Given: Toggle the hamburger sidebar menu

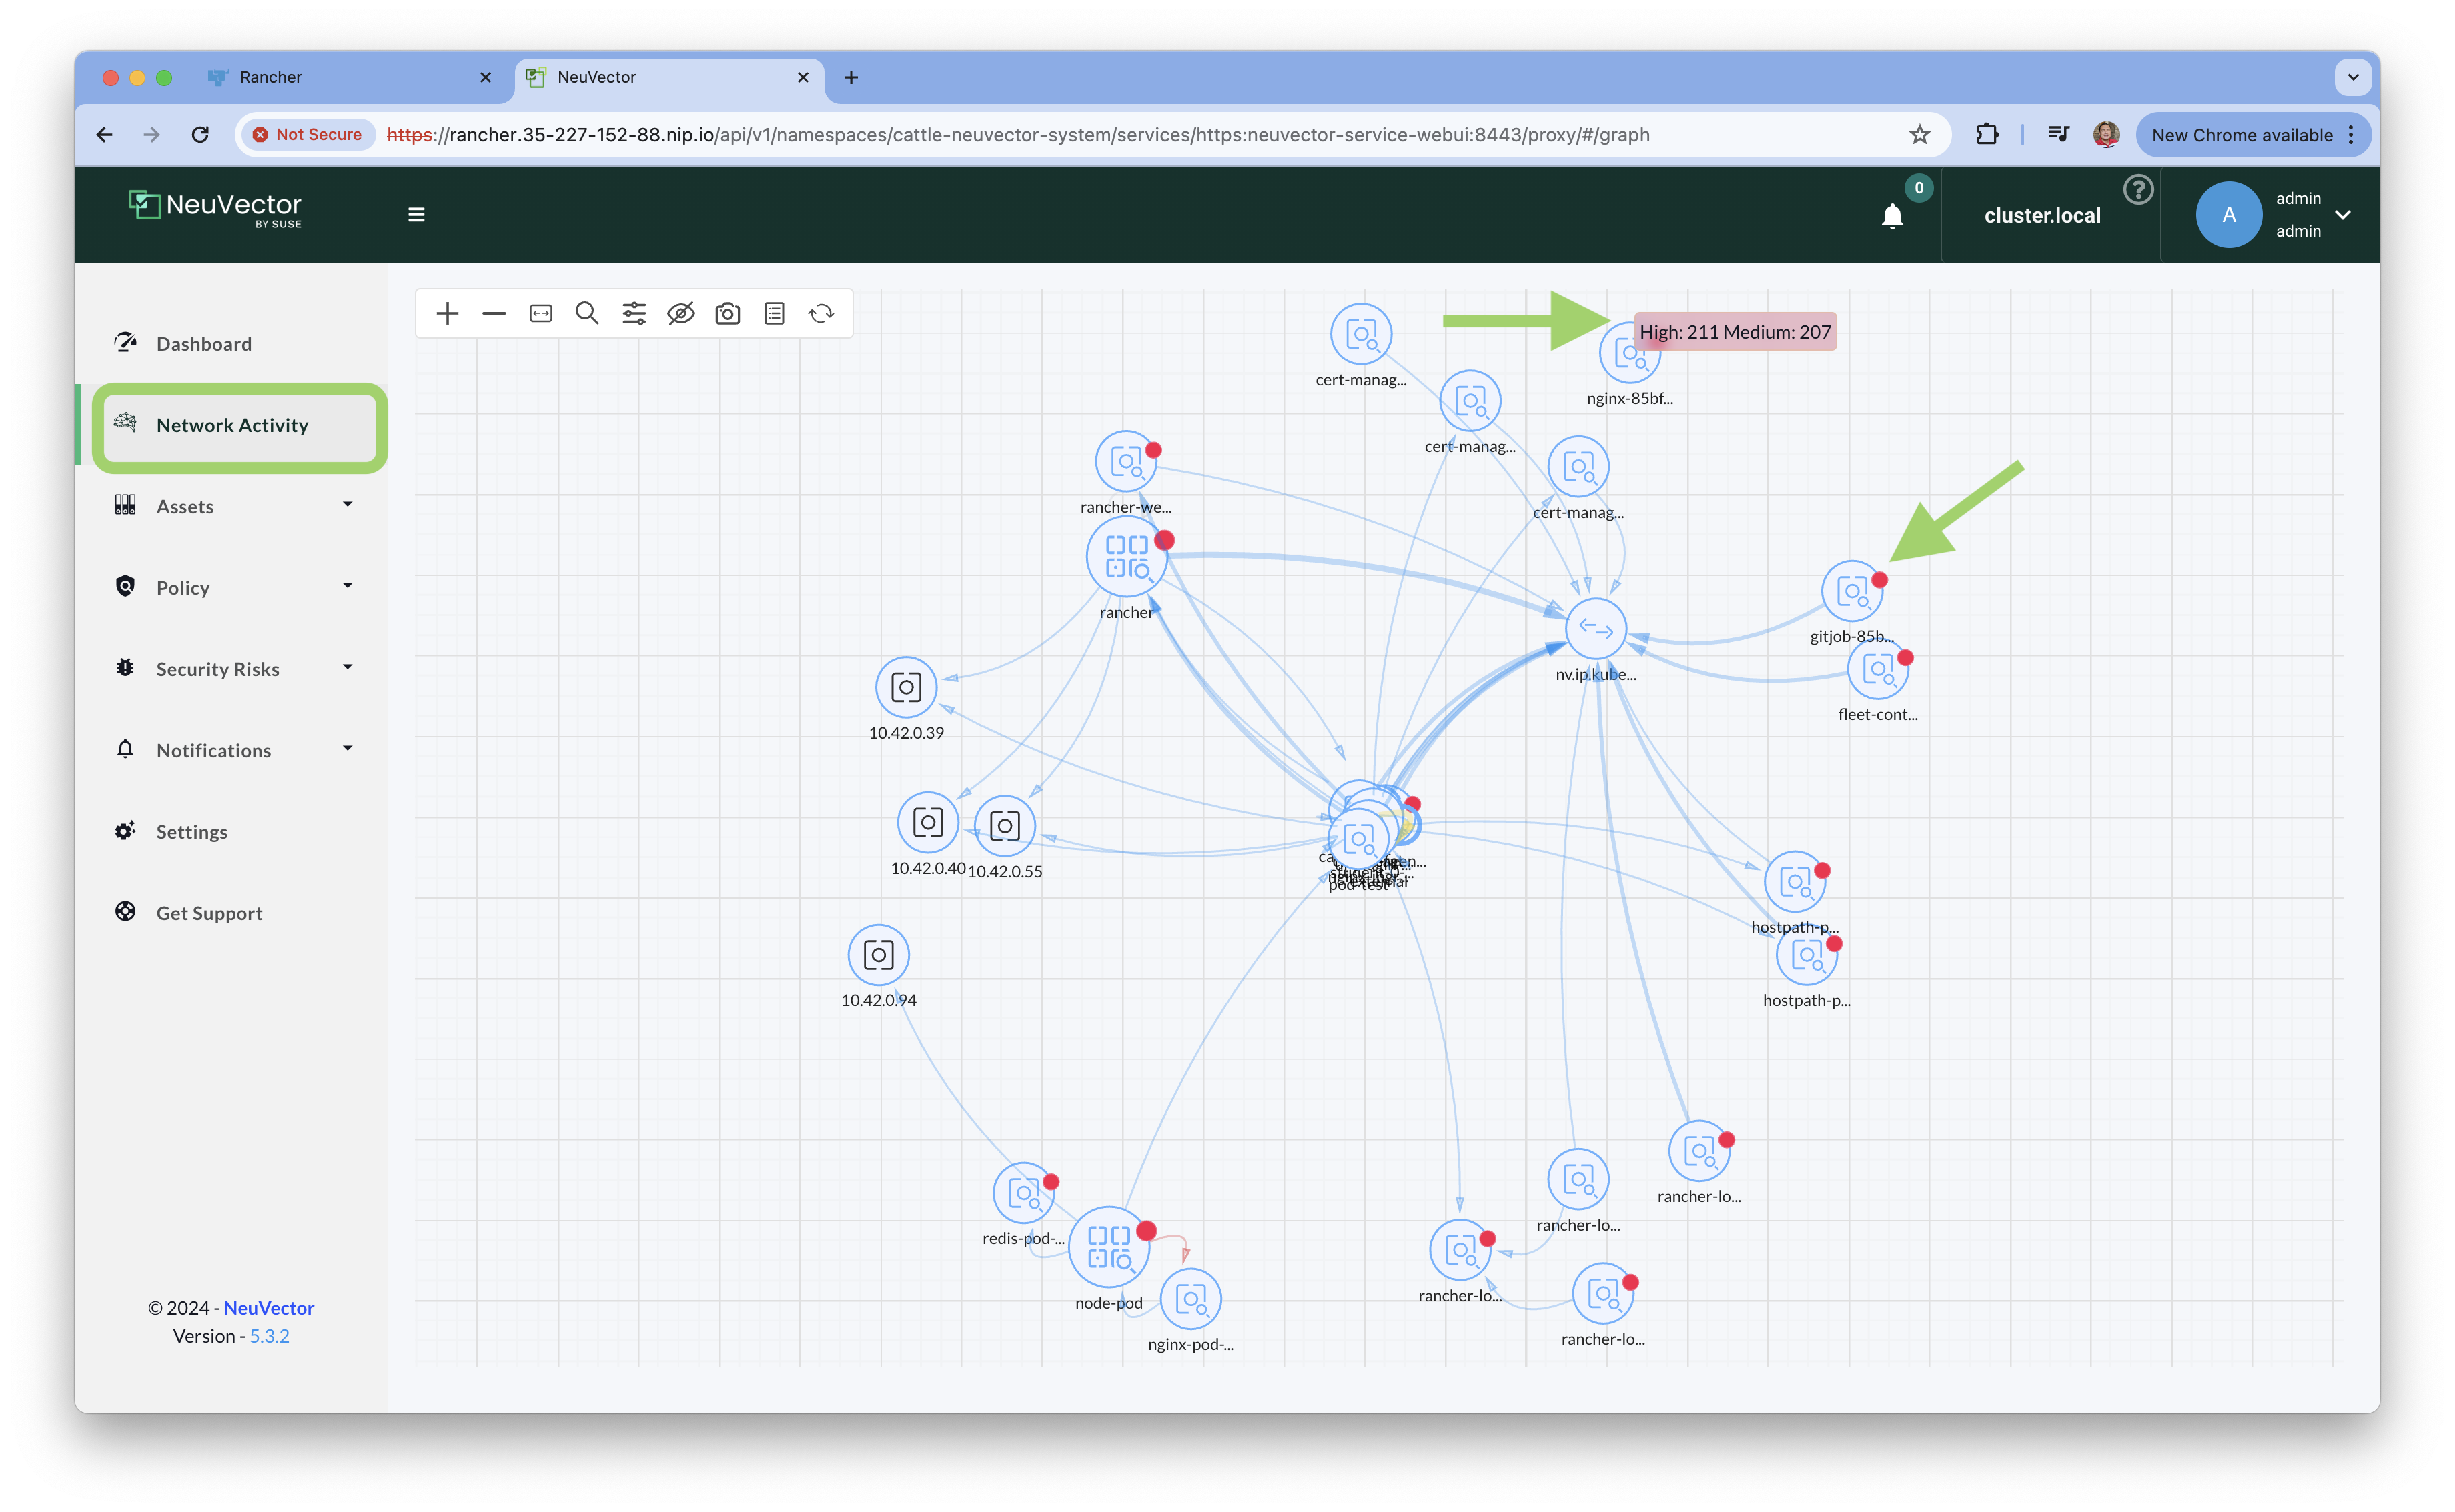Looking at the screenshot, I should click(x=416, y=215).
